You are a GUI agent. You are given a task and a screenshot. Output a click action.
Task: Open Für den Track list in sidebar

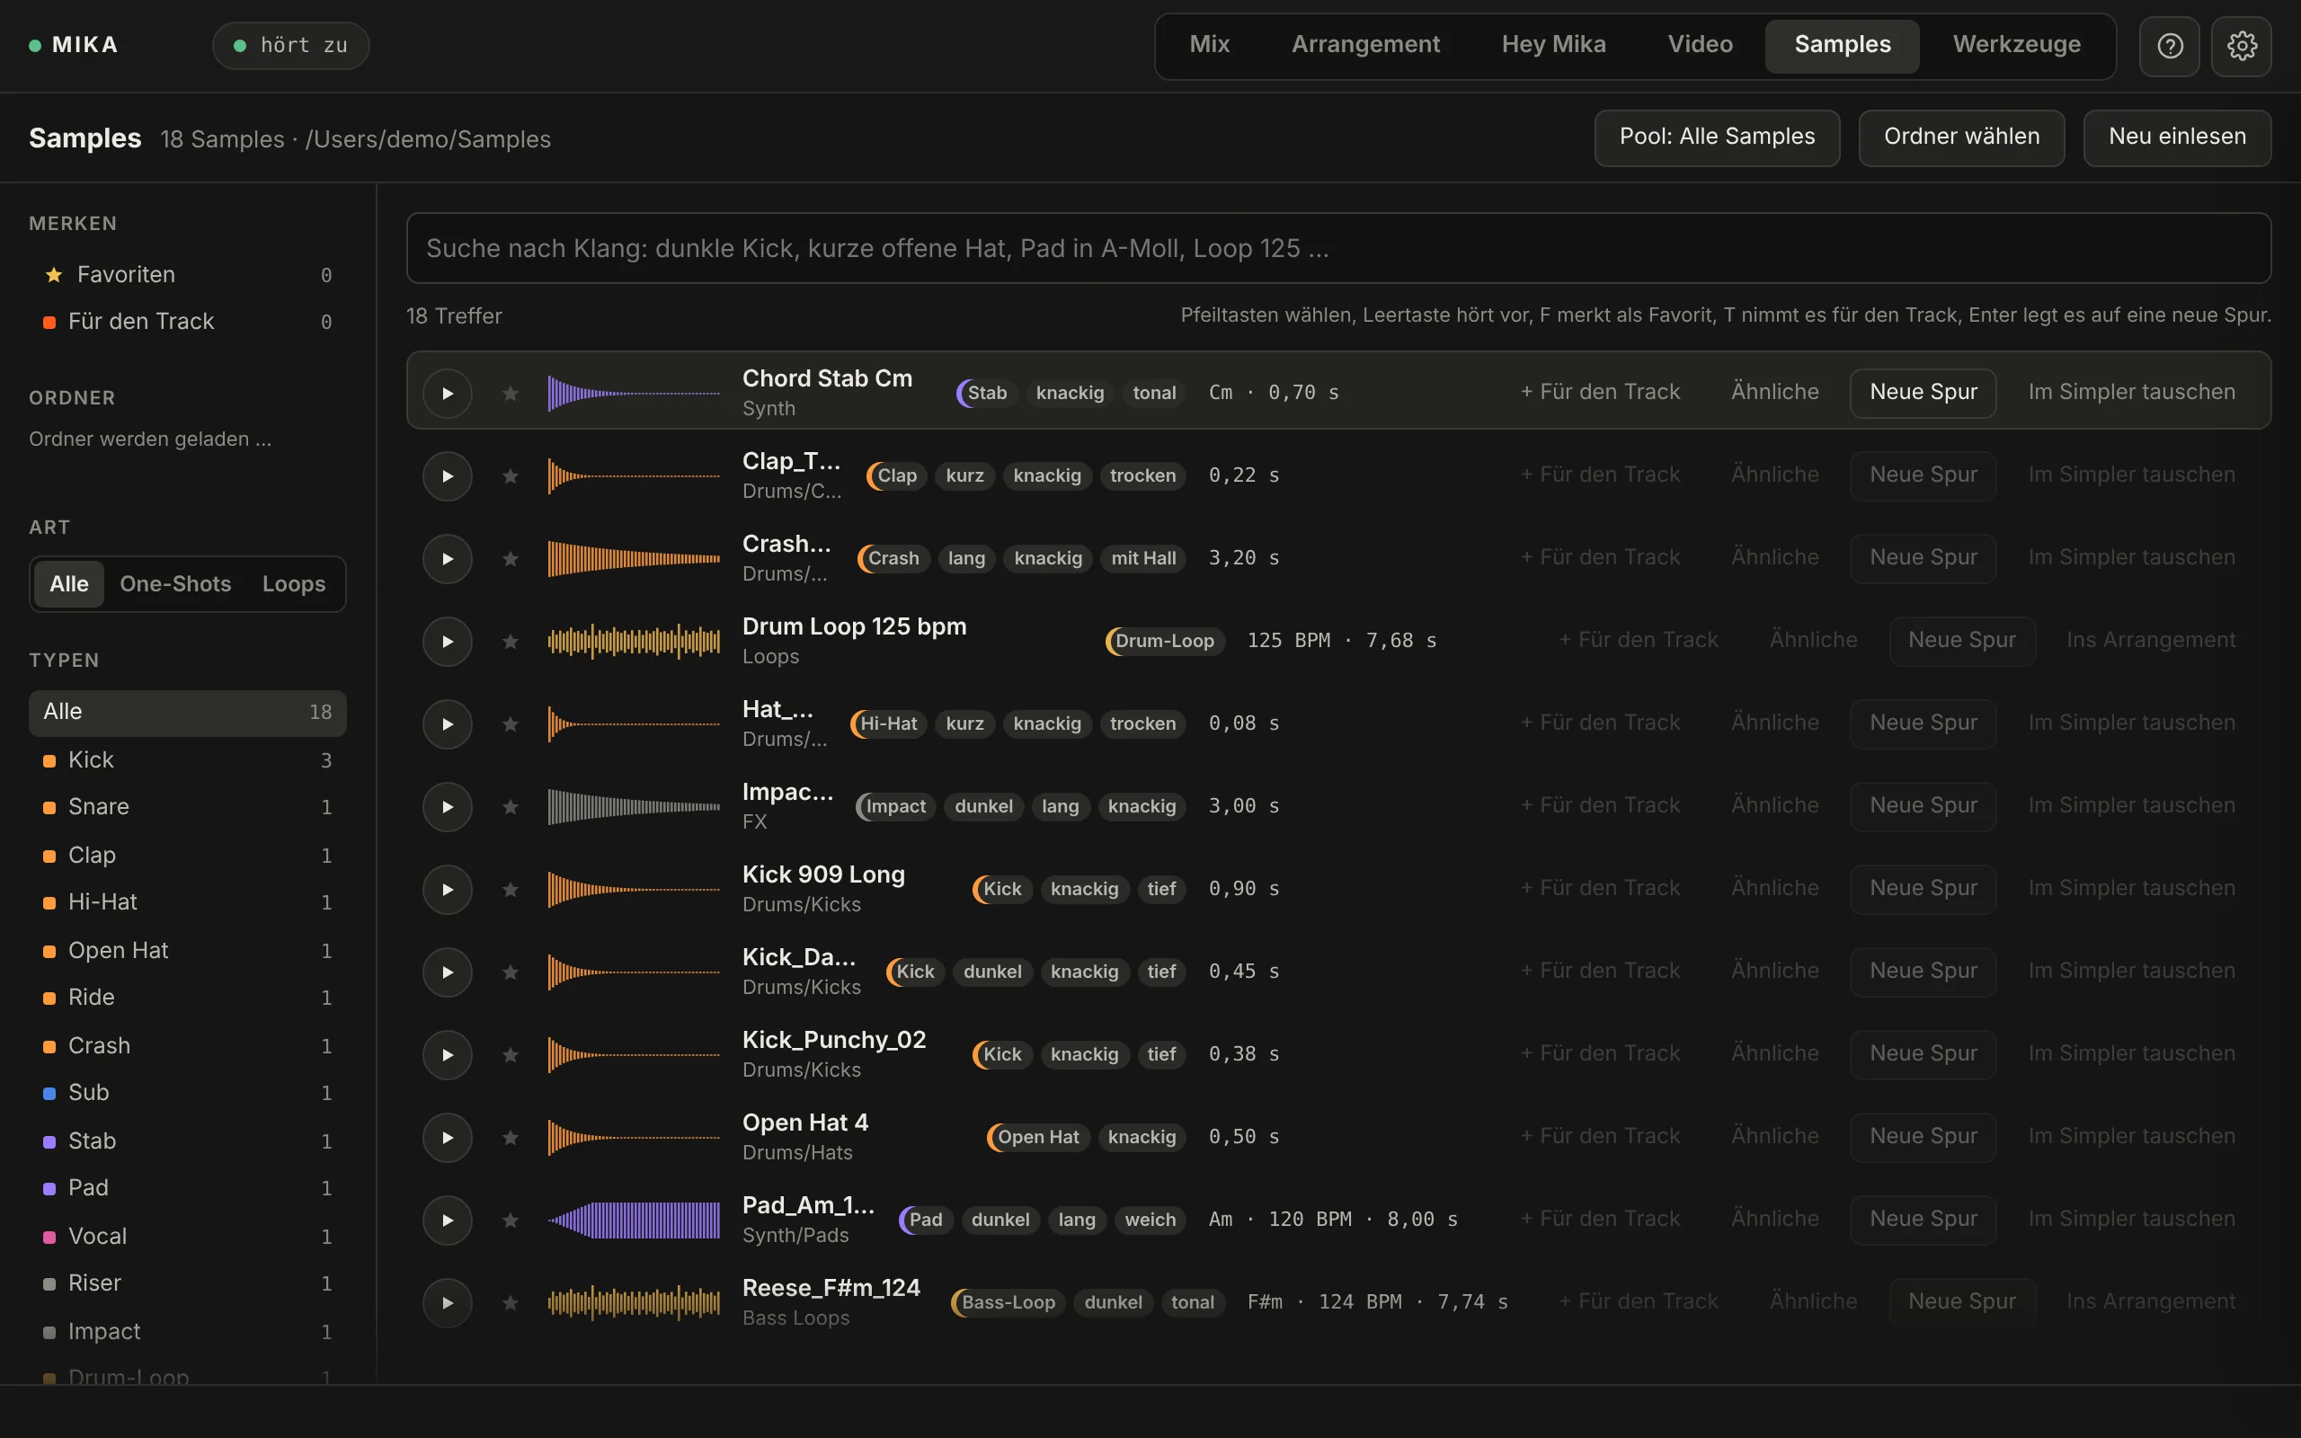(187, 322)
